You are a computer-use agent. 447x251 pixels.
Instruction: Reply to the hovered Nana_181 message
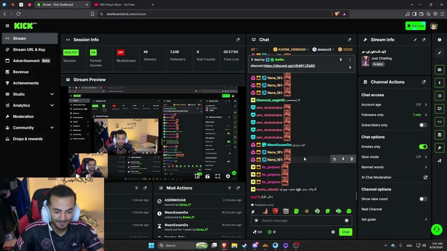point(335,159)
